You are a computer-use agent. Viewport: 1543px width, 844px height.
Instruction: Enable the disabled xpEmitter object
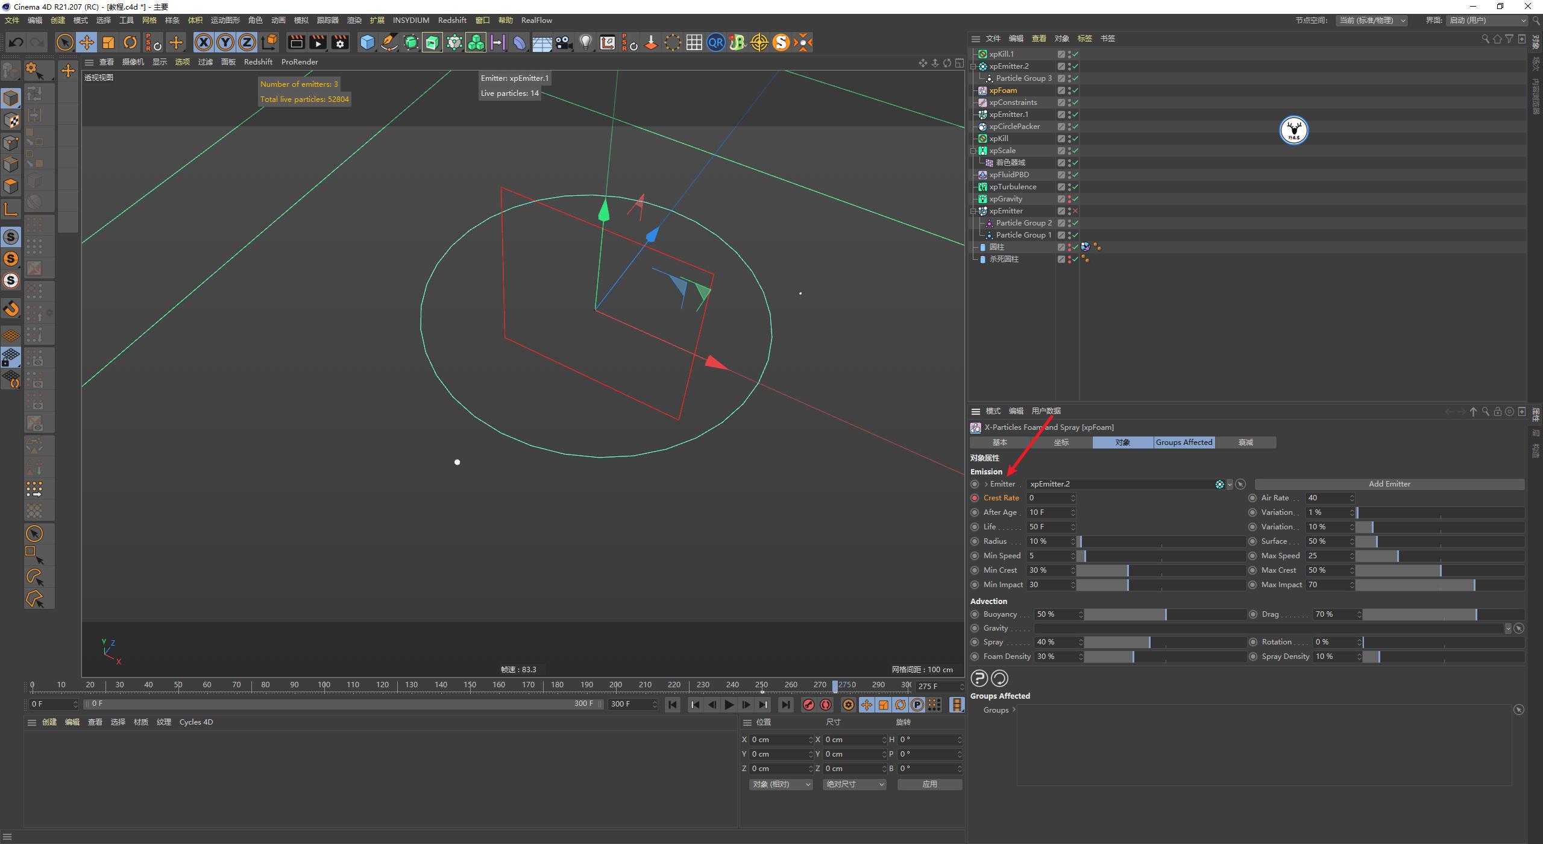pos(1075,210)
